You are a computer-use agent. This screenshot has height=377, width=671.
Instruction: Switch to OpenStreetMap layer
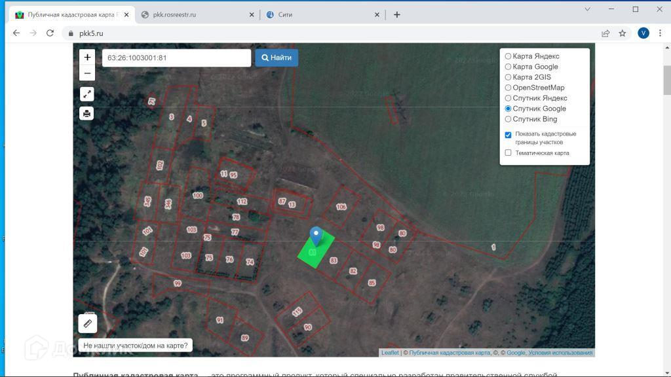508,88
